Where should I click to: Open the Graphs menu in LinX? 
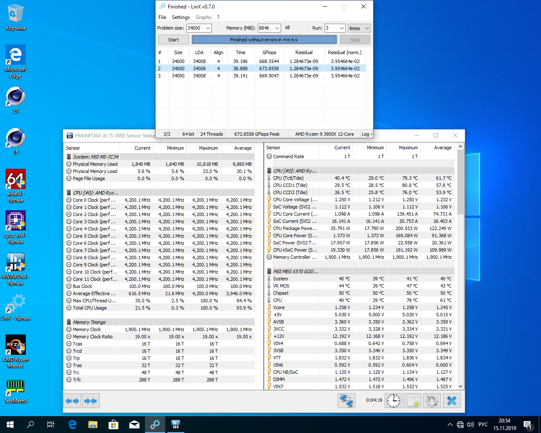click(203, 17)
